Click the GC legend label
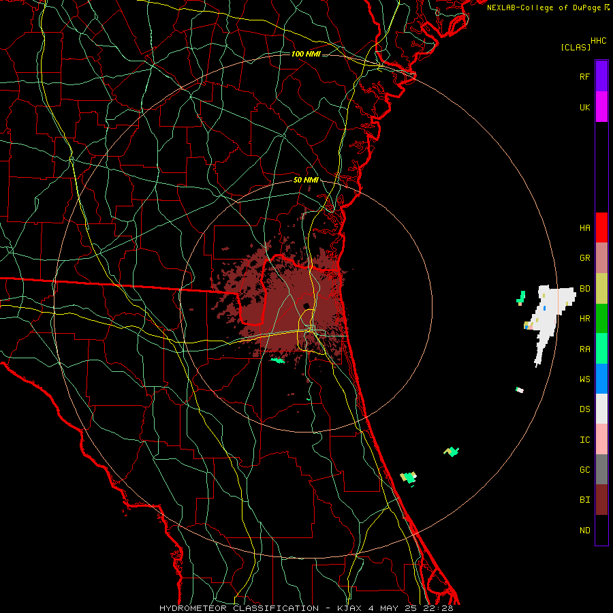The image size is (613, 613). click(x=584, y=470)
